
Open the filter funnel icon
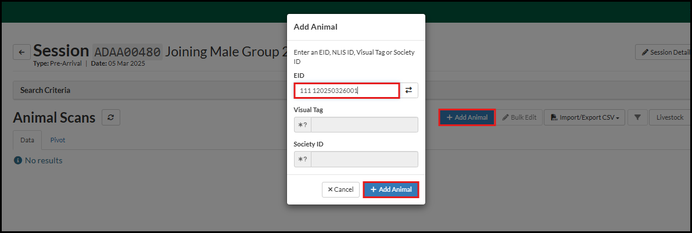(x=637, y=117)
